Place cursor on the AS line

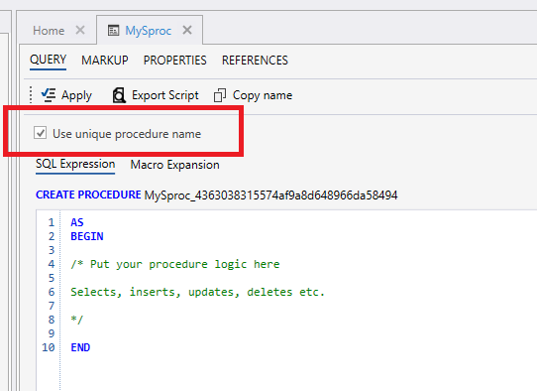[x=77, y=222]
